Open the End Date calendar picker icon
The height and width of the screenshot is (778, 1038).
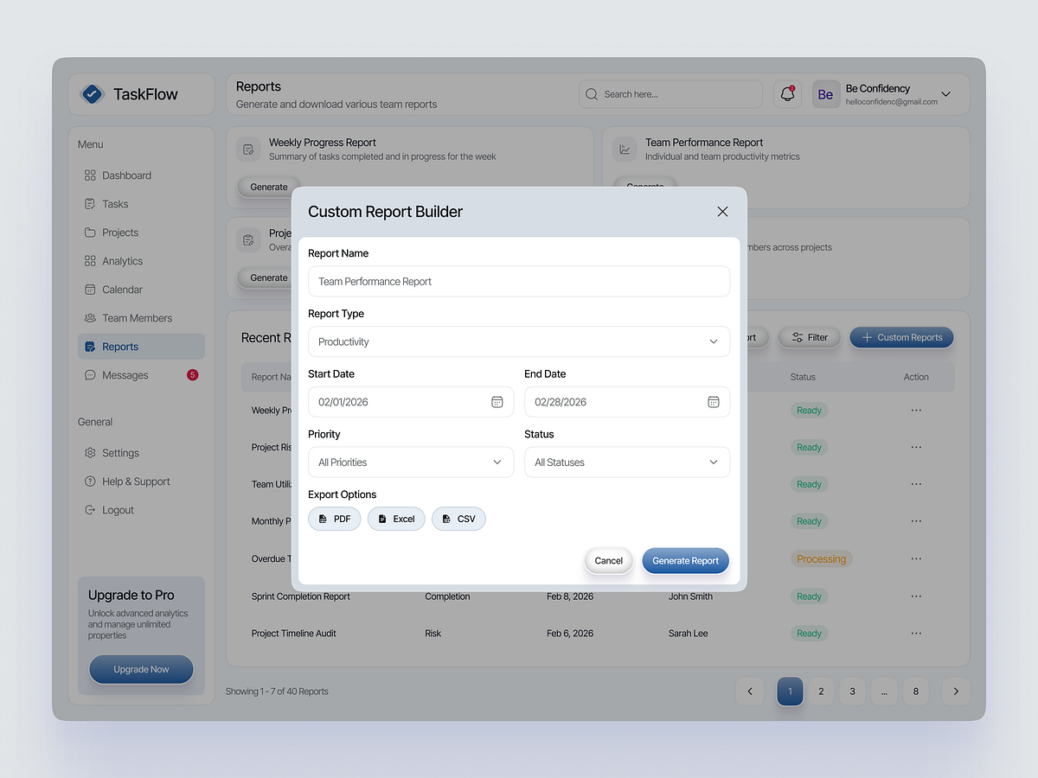(x=713, y=401)
